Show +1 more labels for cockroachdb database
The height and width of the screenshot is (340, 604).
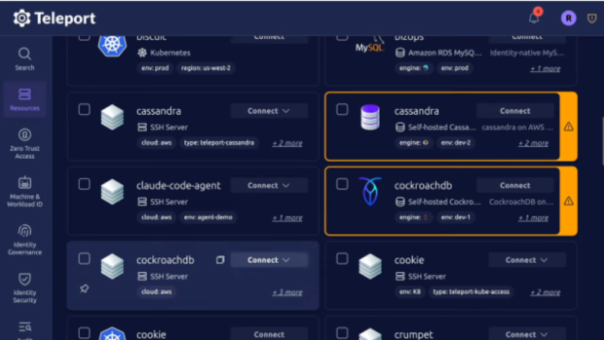tap(533, 217)
